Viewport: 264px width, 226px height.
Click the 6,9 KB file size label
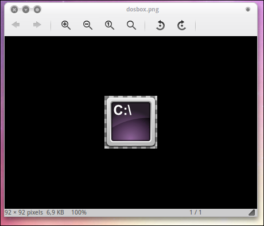(x=55, y=212)
